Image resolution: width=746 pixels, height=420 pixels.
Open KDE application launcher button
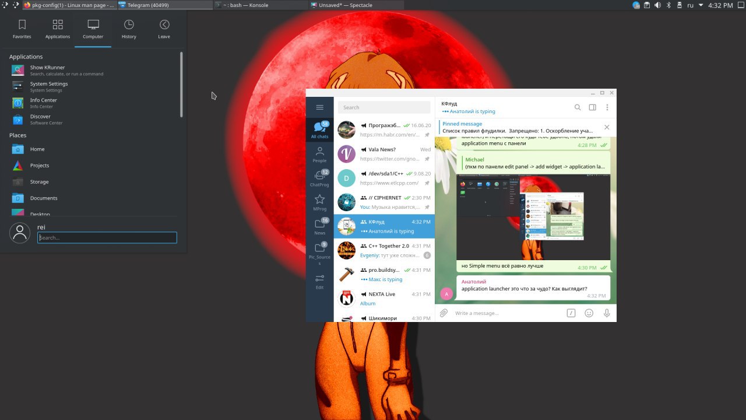coord(5,5)
